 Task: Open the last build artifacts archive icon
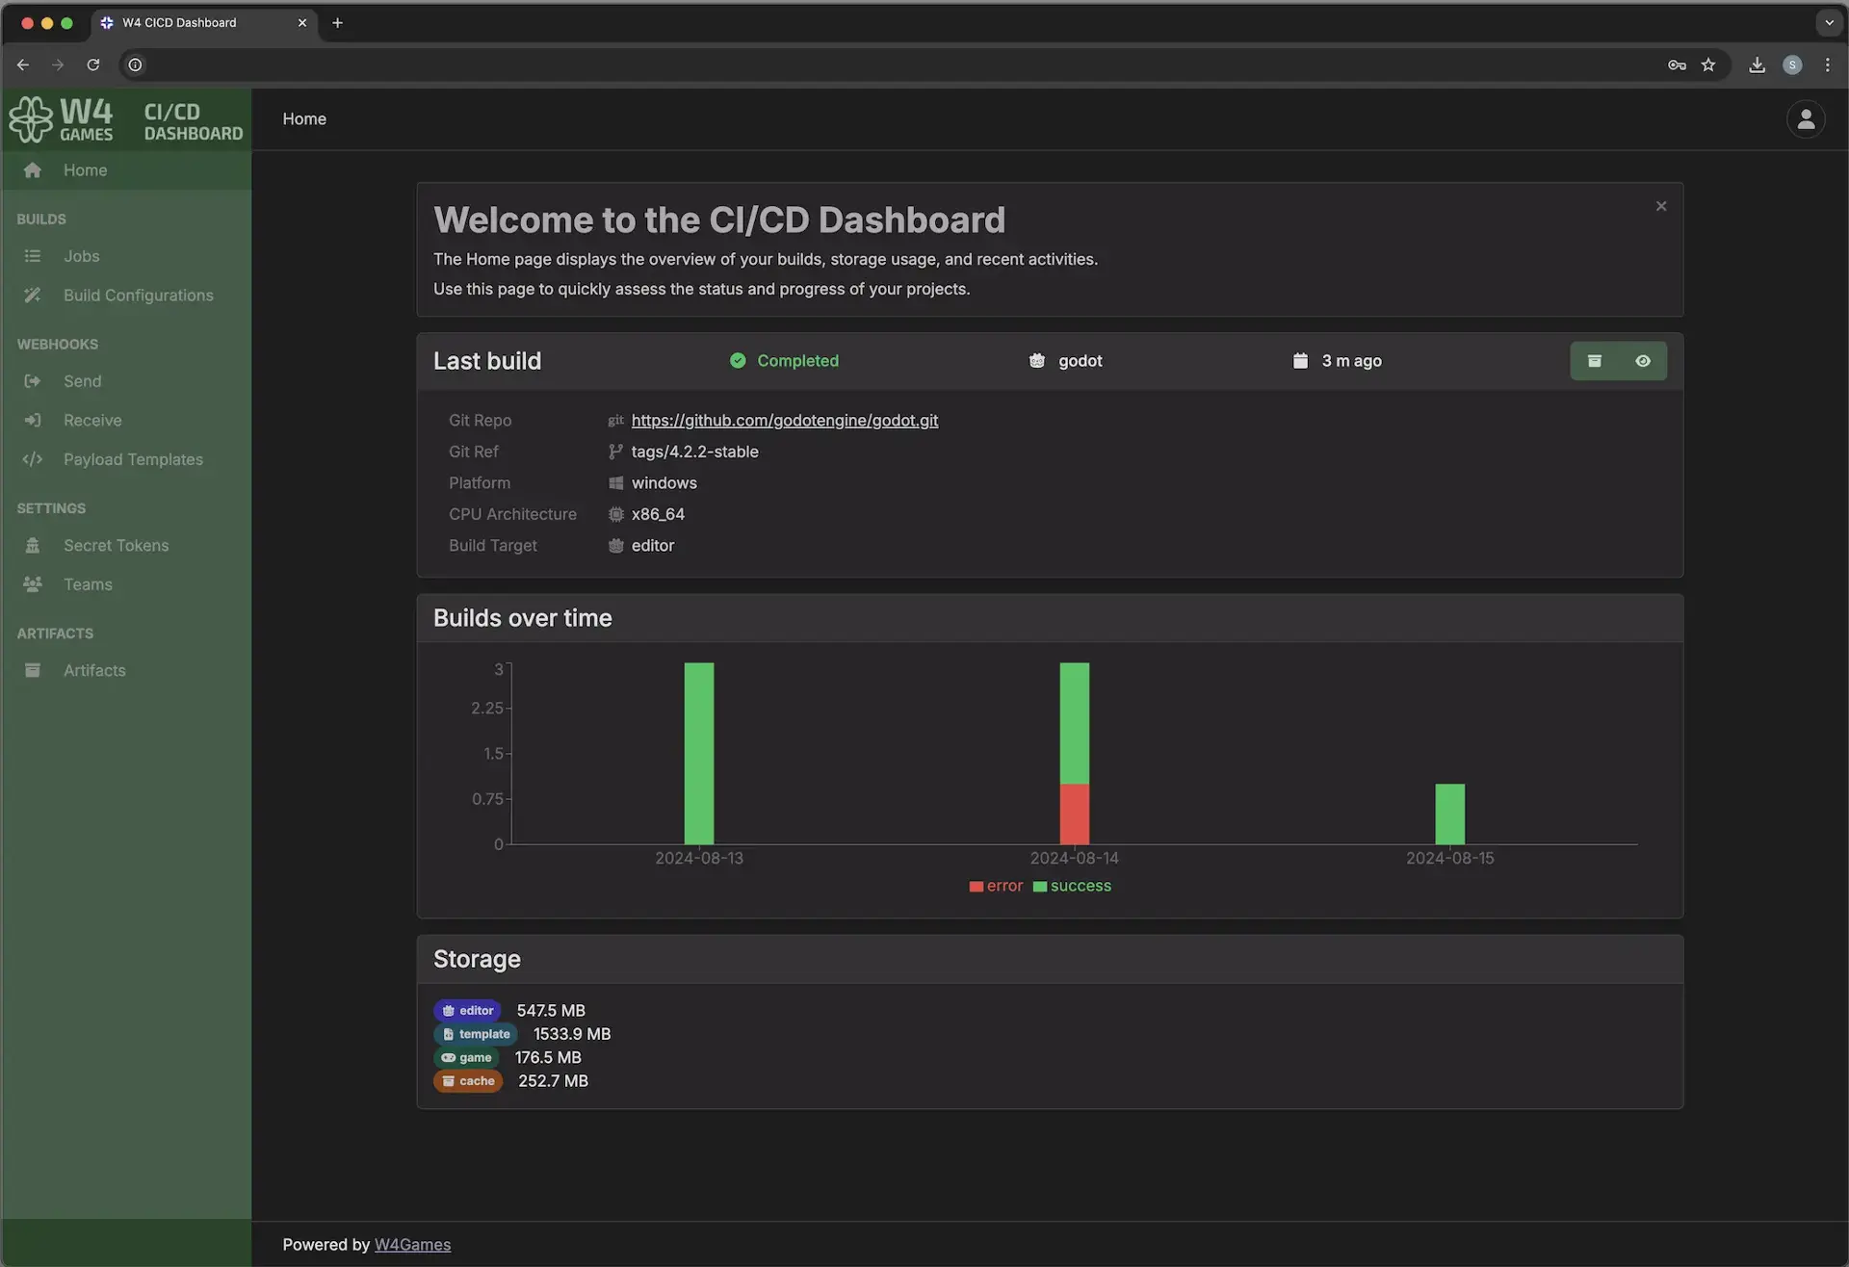[x=1594, y=361]
